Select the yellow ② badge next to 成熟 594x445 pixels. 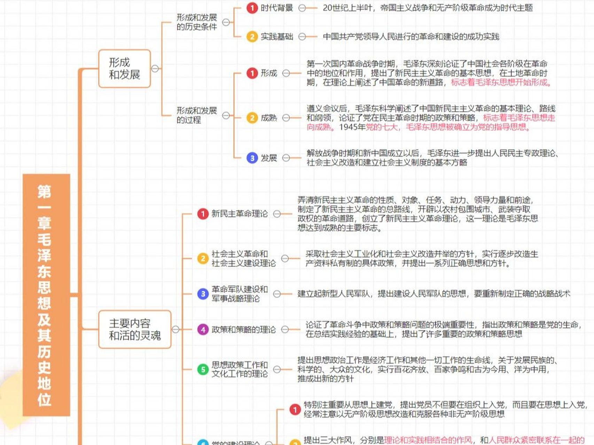(251, 118)
